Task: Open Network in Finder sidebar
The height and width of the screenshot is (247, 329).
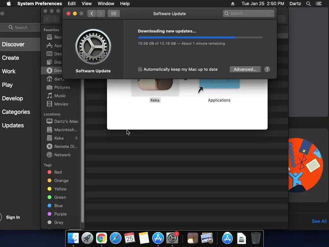Action: 62,155
